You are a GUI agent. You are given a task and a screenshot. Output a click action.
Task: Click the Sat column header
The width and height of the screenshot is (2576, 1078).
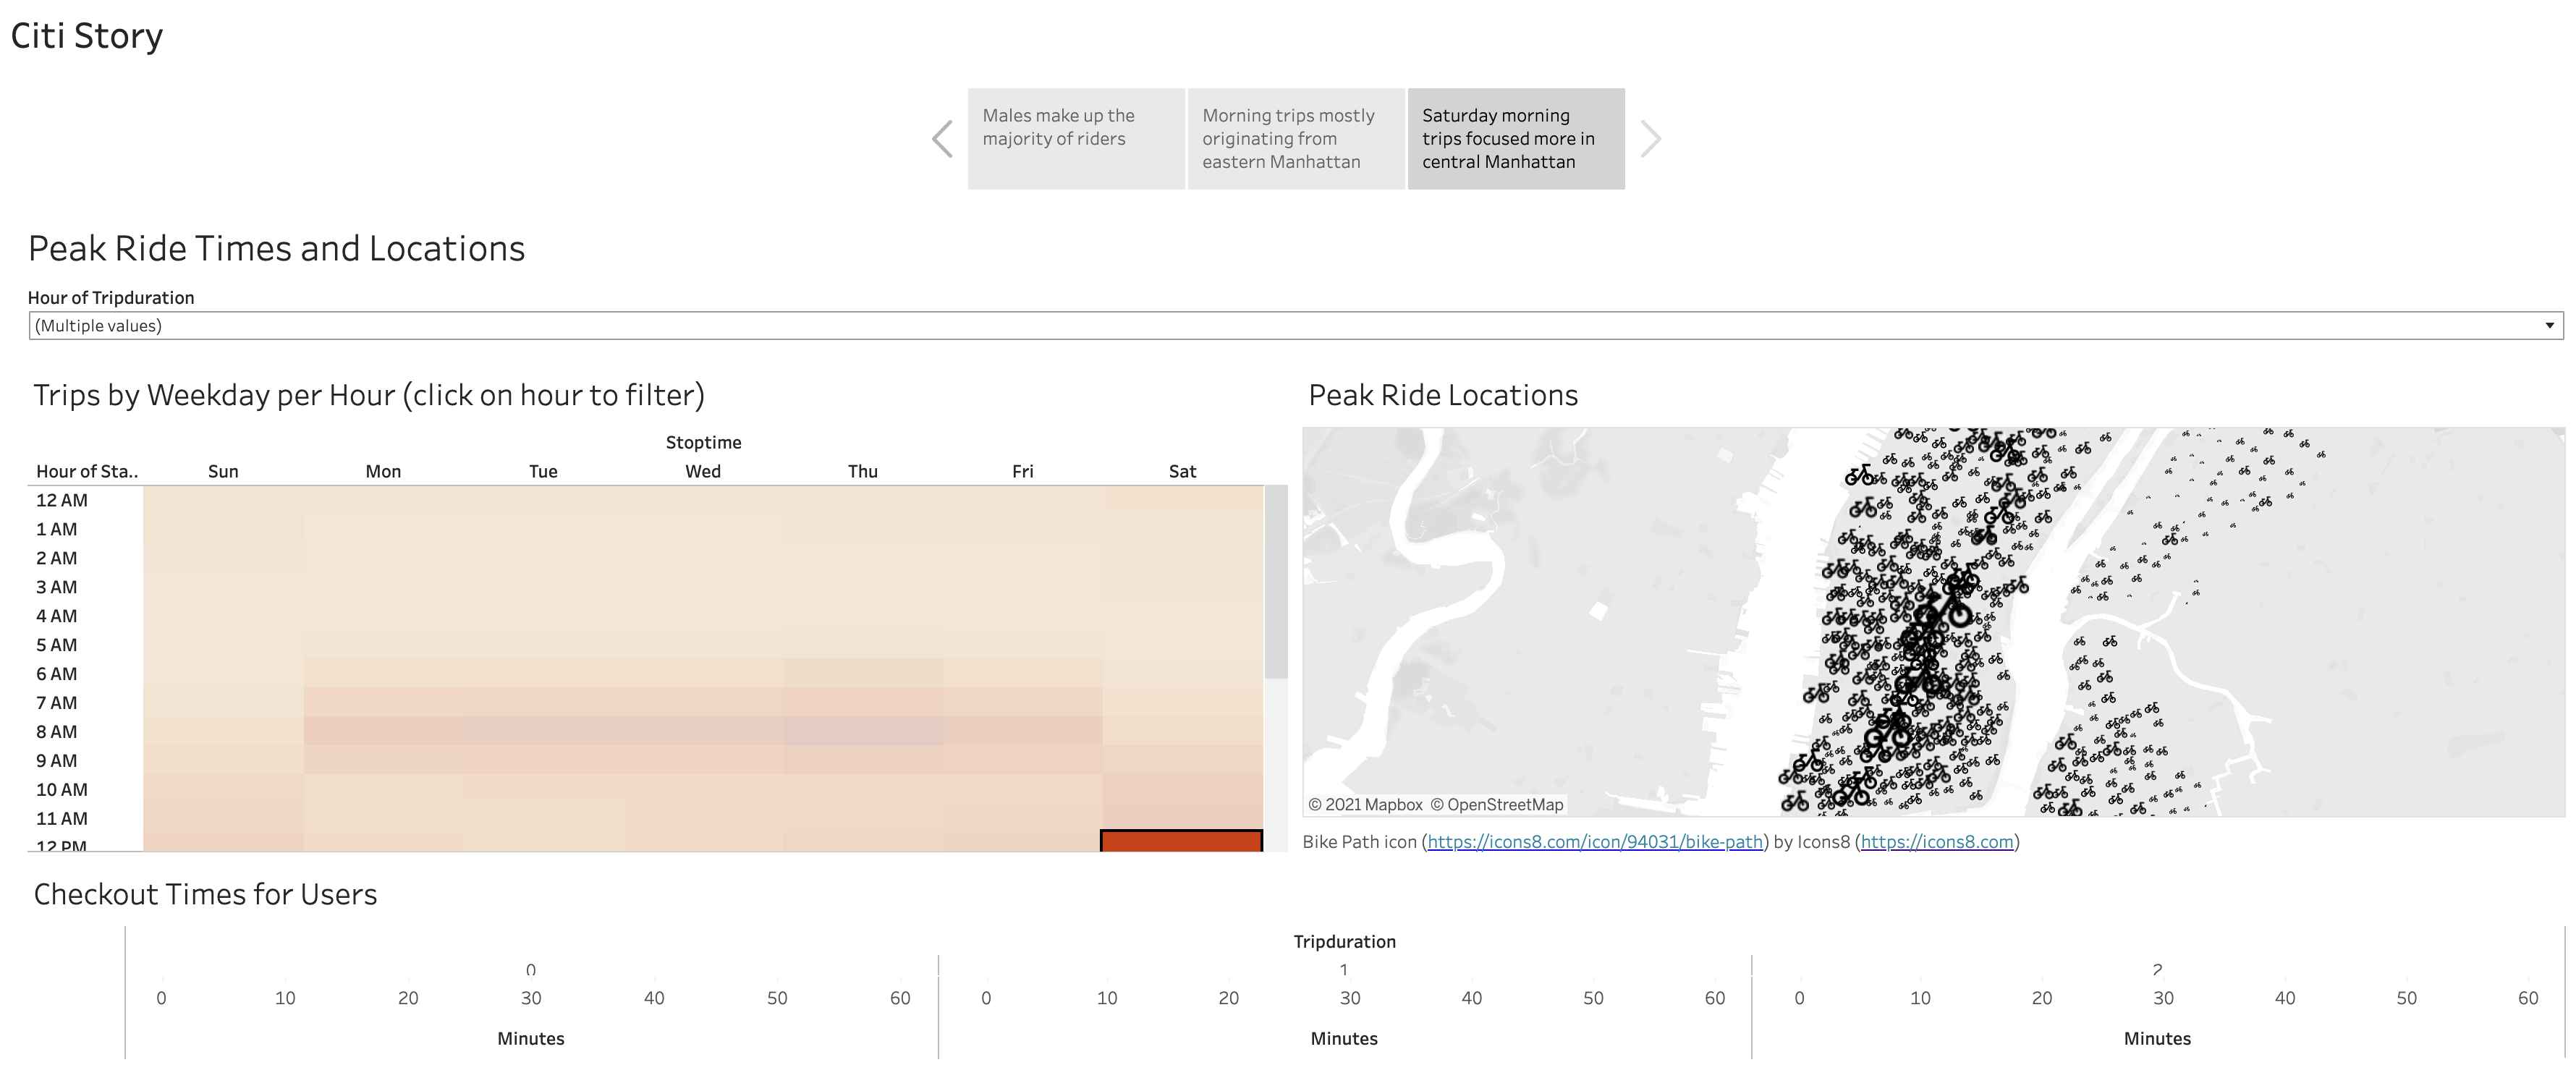coord(1182,471)
